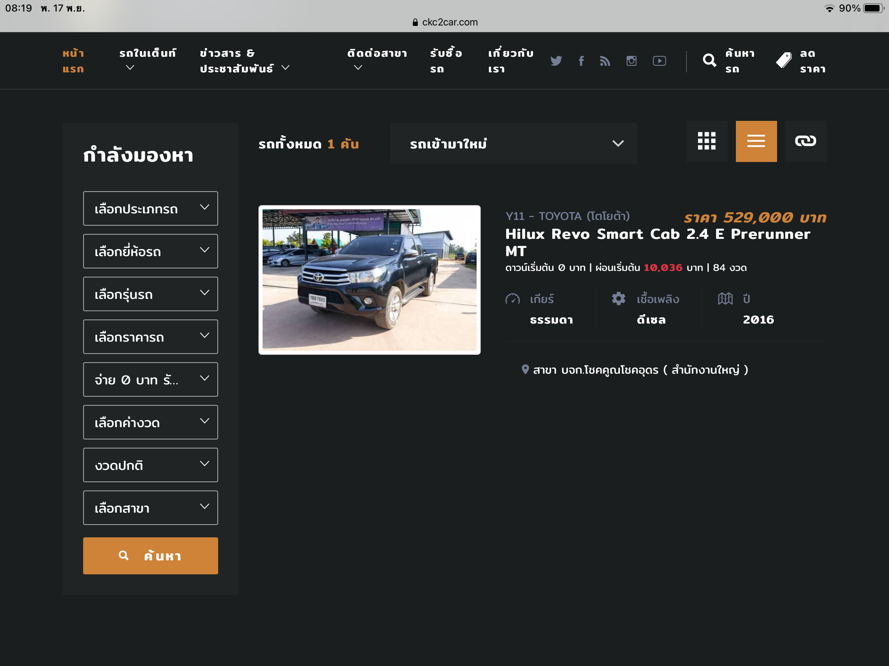Open the เลือกราคารถ price dropdown
Screen dimensions: 889x666
[150, 337]
